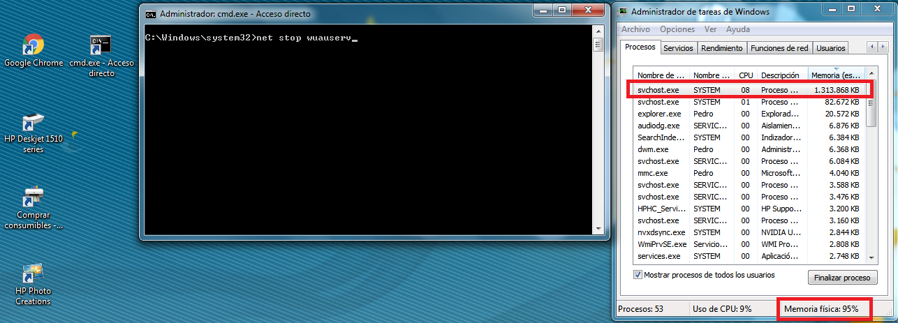This screenshot has width=898, height=323.
Task: Sort by the Nombre de usuario column header
Action: tap(712, 75)
